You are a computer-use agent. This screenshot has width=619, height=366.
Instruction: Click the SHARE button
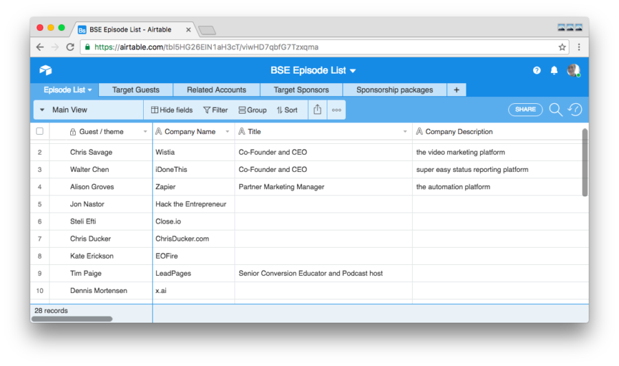click(525, 109)
